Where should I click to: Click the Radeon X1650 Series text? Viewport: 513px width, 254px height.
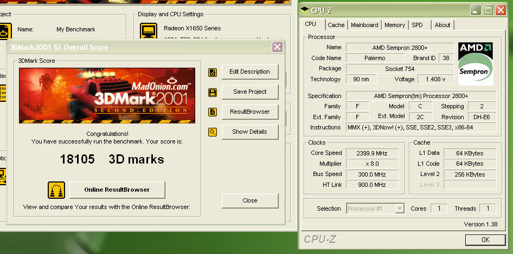(x=193, y=28)
